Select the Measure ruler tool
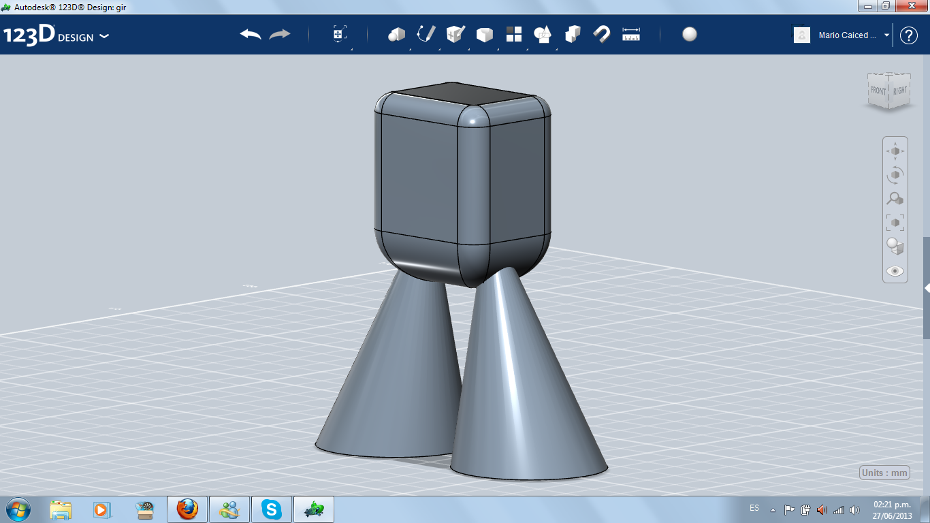The width and height of the screenshot is (930, 523). point(631,34)
